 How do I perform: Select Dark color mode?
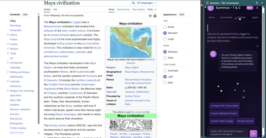coord(165,83)
